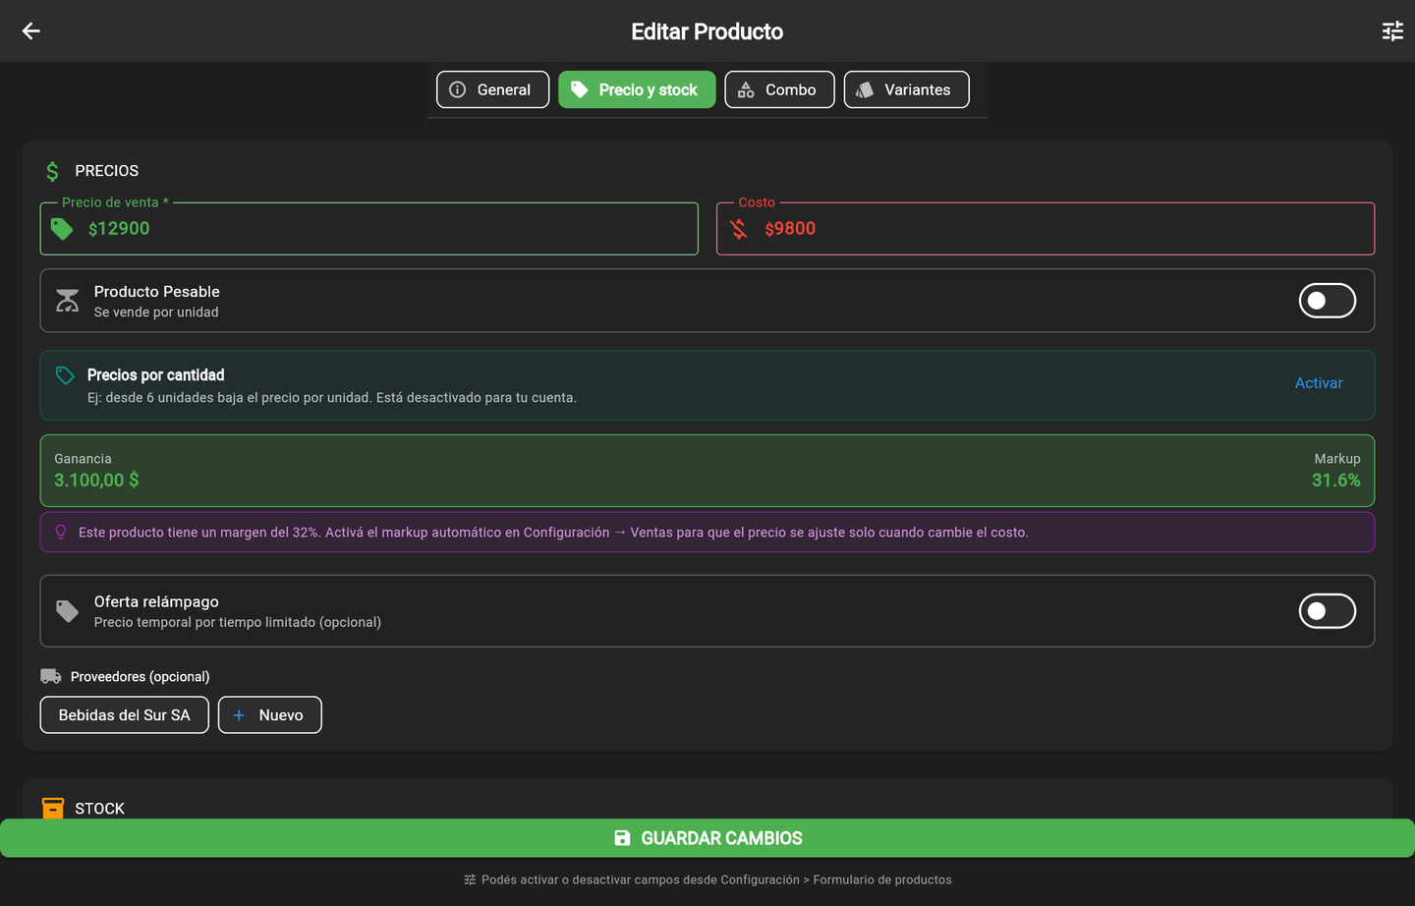Click the Markup value 31.6%
The width and height of the screenshot is (1415, 906).
(x=1336, y=481)
